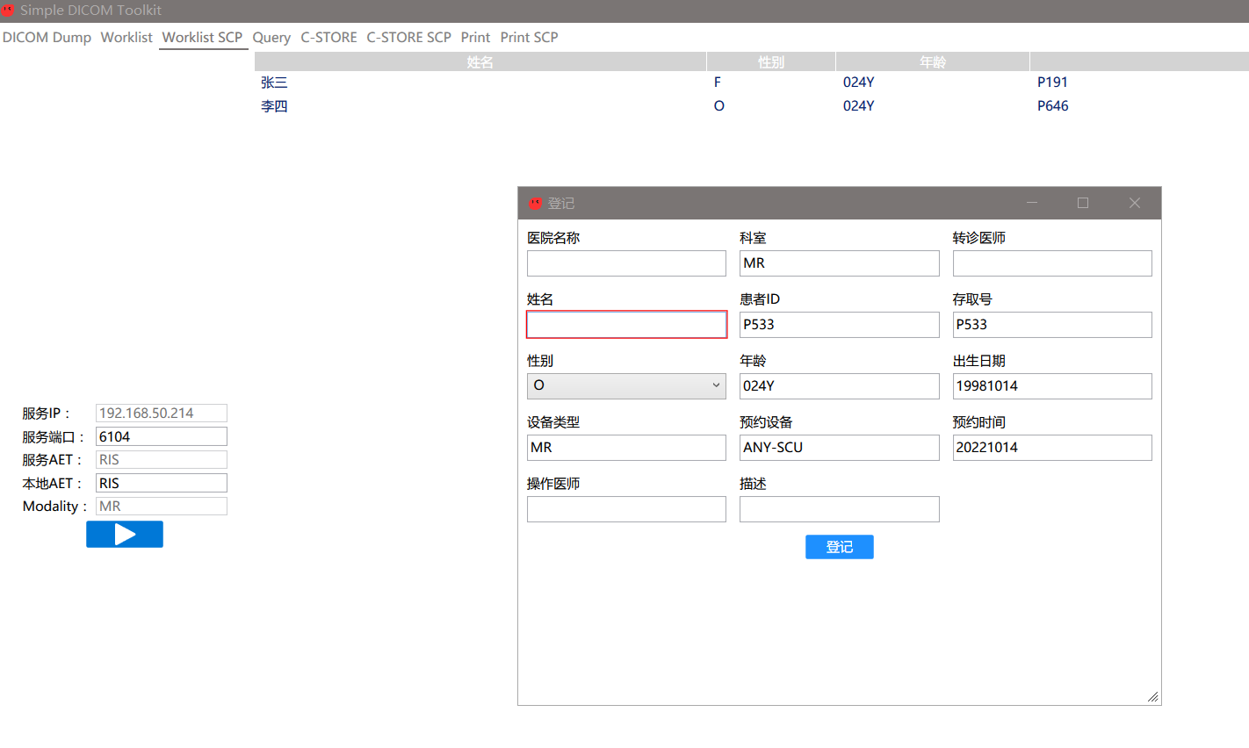1249x748 pixels.
Task: Switch to the C-STORE tab
Action: coord(328,37)
